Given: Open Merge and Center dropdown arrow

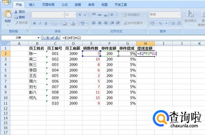Looking at the screenshot, I should (x=145, y=23).
